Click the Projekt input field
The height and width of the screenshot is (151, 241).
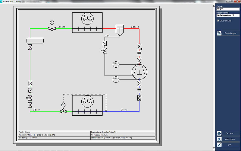[x=228, y=9]
